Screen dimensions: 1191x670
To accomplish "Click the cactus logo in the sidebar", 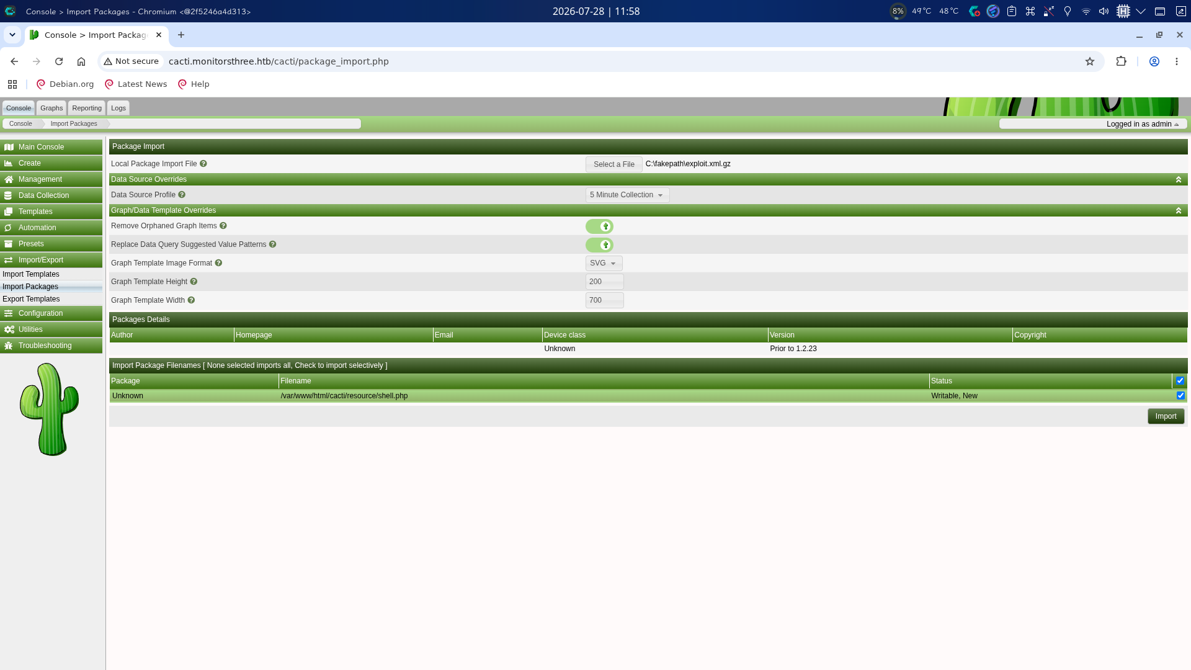I will click(50, 409).
